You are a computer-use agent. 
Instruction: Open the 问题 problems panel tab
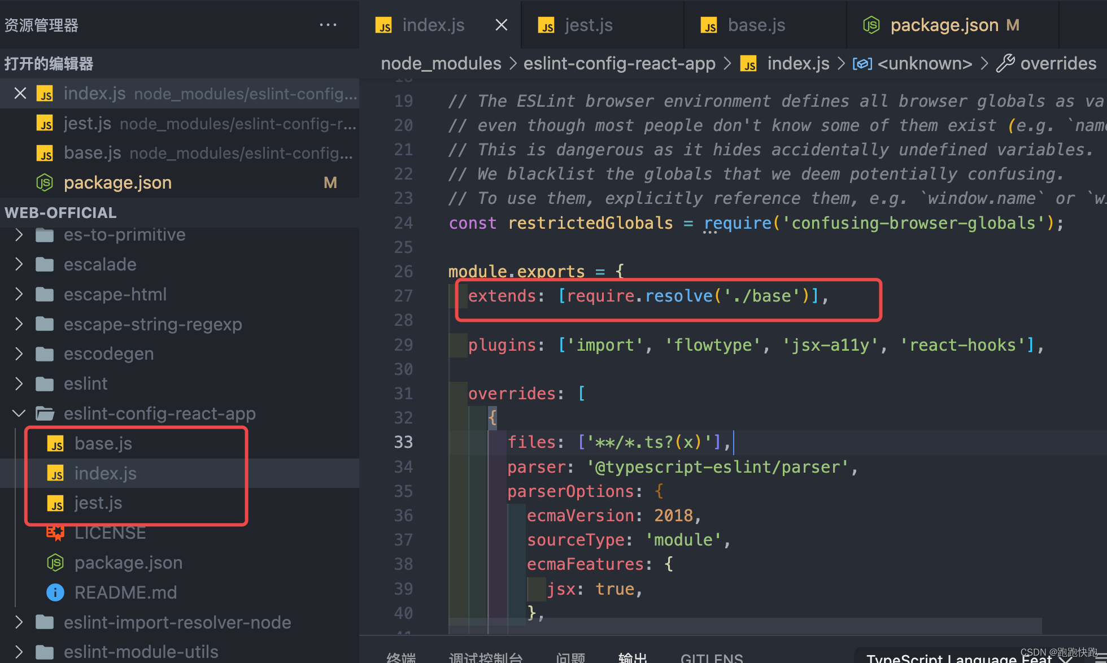pos(570,657)
